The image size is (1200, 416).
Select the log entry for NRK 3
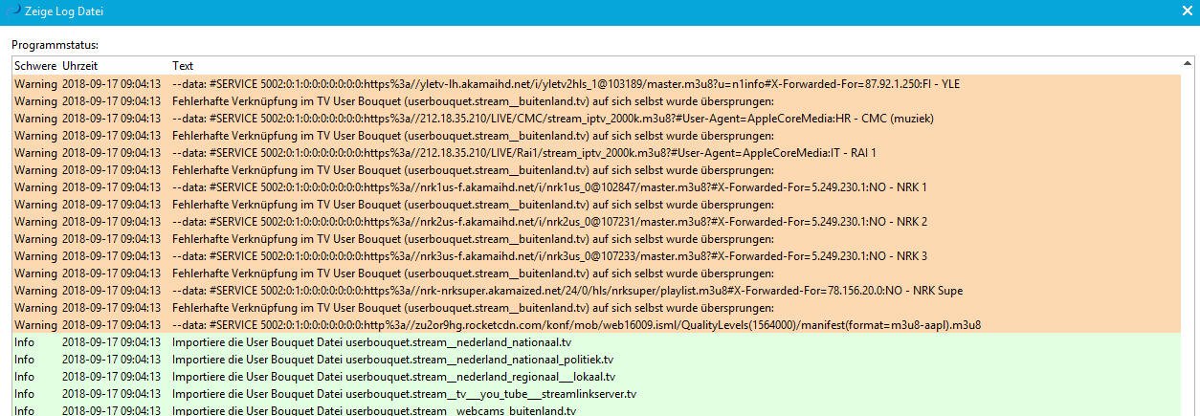tap(549, 256)
